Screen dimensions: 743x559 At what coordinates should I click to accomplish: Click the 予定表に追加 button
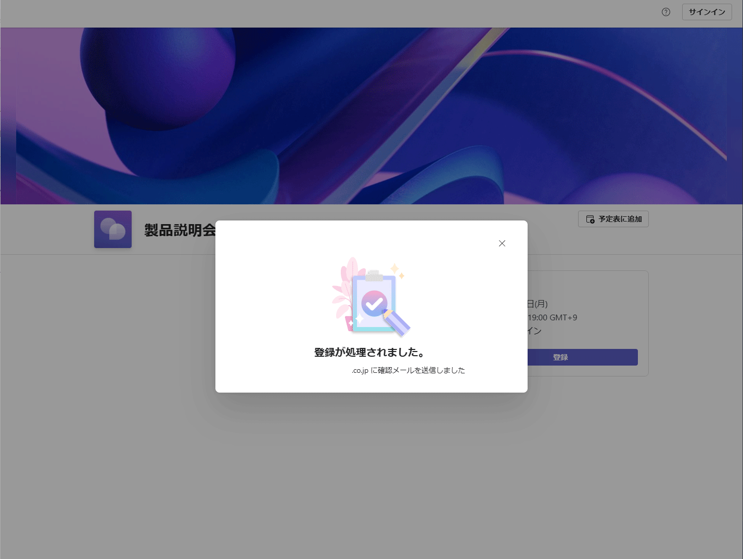pyautogui.click(x=613, y=219)
